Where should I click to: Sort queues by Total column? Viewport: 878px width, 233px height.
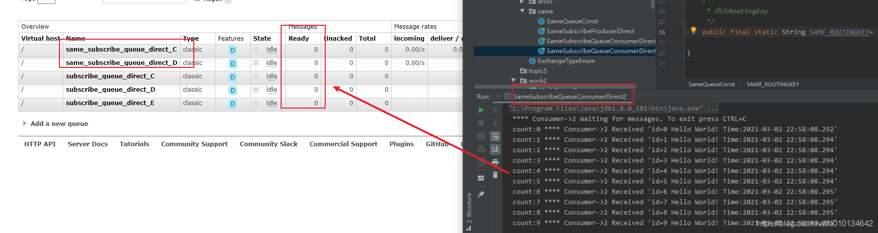click(x=367, y=38)
